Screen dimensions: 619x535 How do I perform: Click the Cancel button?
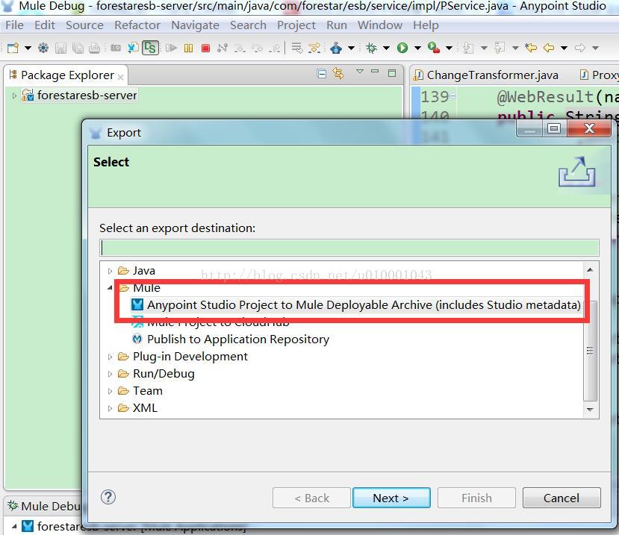click(562, 498)
